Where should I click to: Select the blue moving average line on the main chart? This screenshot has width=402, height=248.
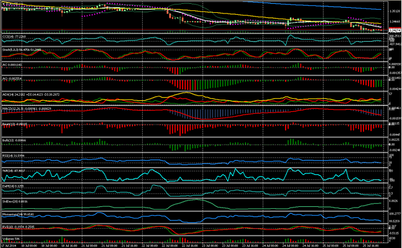coord(312,5)
